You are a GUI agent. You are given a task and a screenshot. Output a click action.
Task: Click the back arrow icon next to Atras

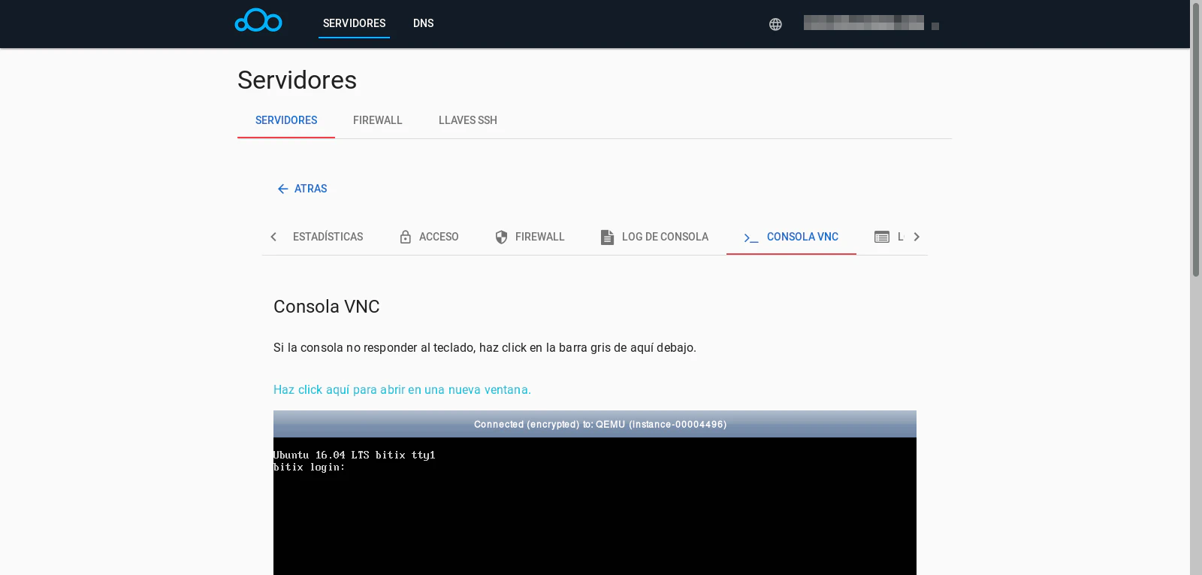[x=282, y=189]
